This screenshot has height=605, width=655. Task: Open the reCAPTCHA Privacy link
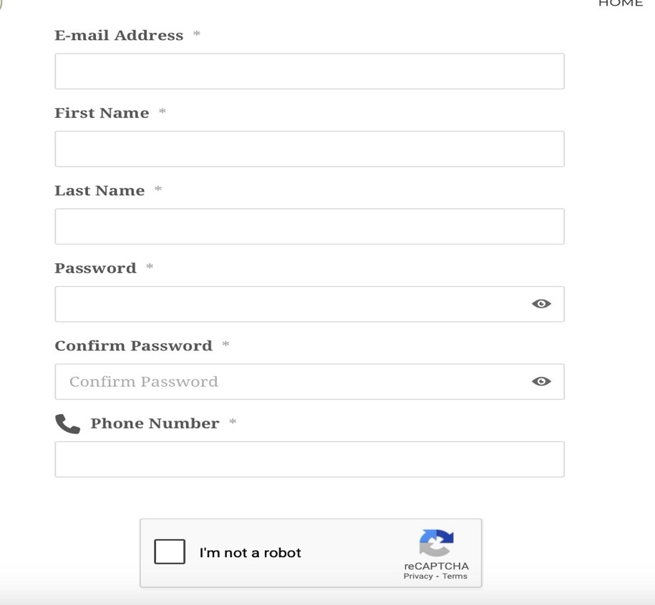pos(418,576)
